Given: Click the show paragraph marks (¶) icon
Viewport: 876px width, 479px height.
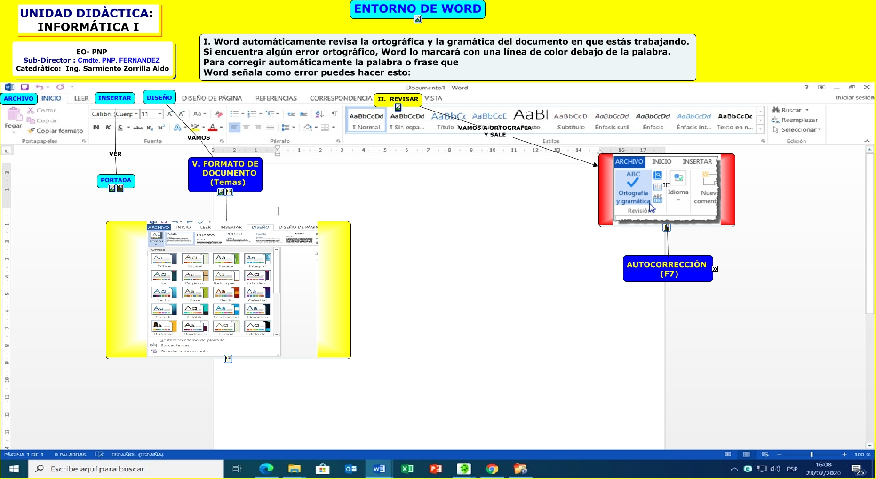Looking at the screenshot, I should [x=334, y=114].
